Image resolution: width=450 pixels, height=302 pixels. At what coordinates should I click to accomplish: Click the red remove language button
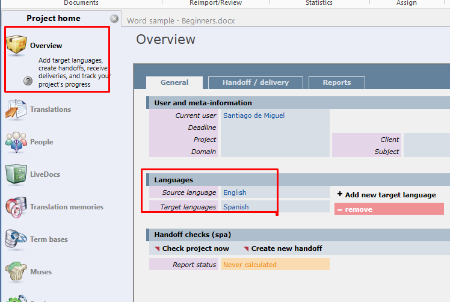389,209
